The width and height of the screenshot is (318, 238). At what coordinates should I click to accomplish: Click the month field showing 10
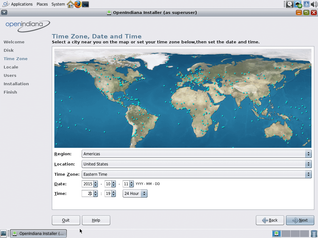click(x=108, y=184)
